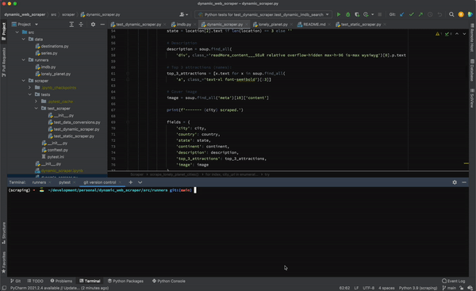Image resolution: width=476 pixels, height=291 pixels.
Task: Switch to the runners terminal tab
Action: click(x=39, y=182)
